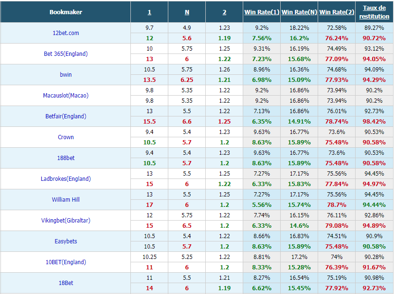Open the William Hill bookmaker link
The height and width of the screenshot is (294, 394).
(x=65, y=199)
